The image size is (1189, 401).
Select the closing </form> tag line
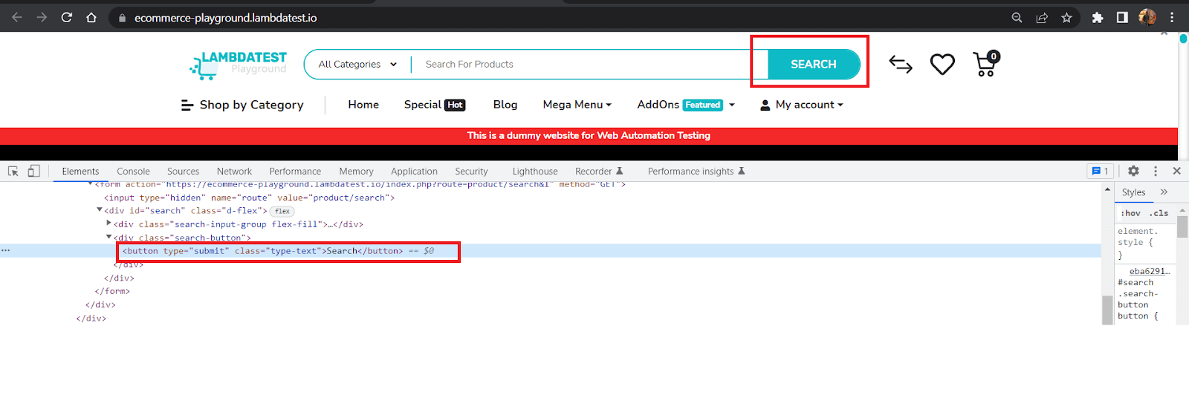click(112, 291)
